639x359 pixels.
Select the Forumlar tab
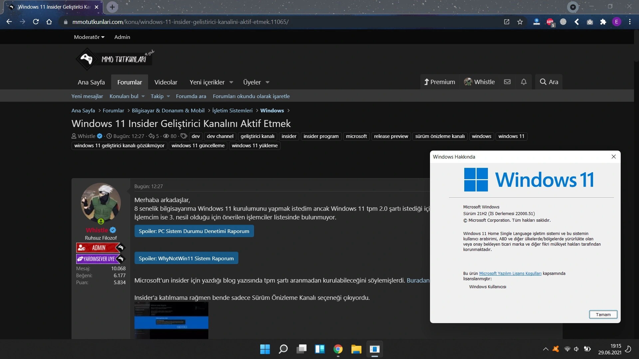129,82
